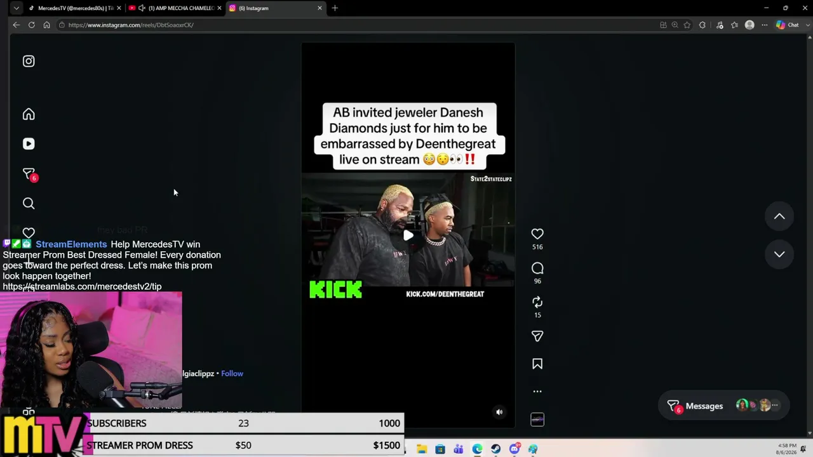Follow the reel's author
The height and width of the screenshot is (457, 813).
click(x=232, y=373)
